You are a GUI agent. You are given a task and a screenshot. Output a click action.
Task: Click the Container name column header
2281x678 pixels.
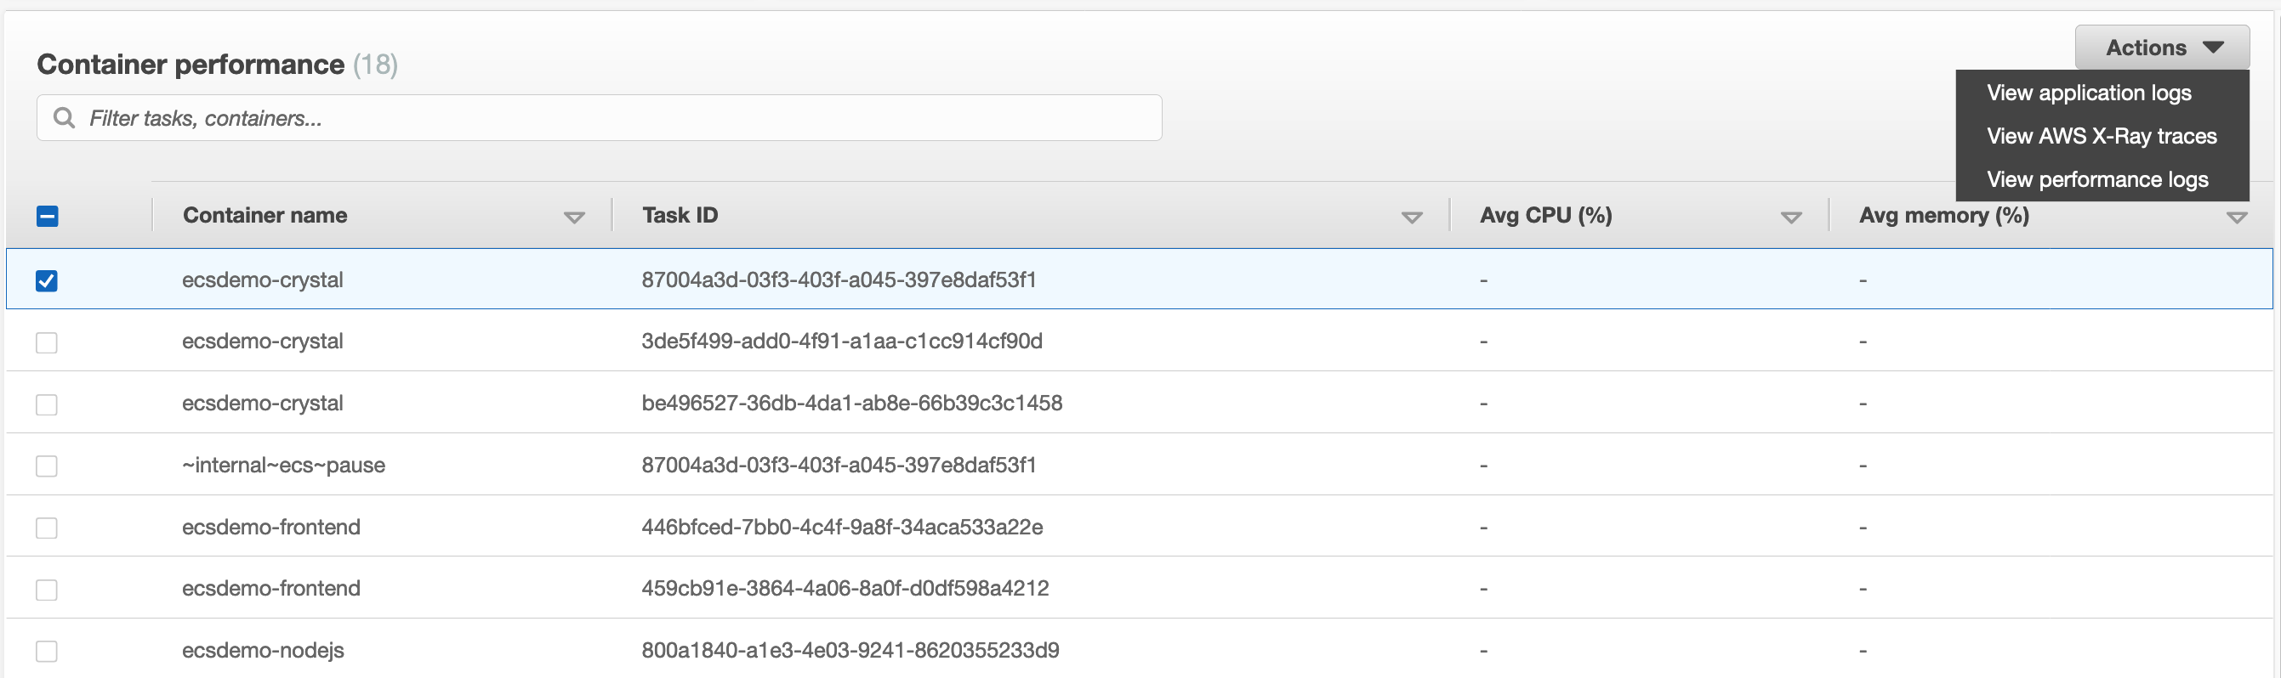pyautogui.click(x=265, y=215)
